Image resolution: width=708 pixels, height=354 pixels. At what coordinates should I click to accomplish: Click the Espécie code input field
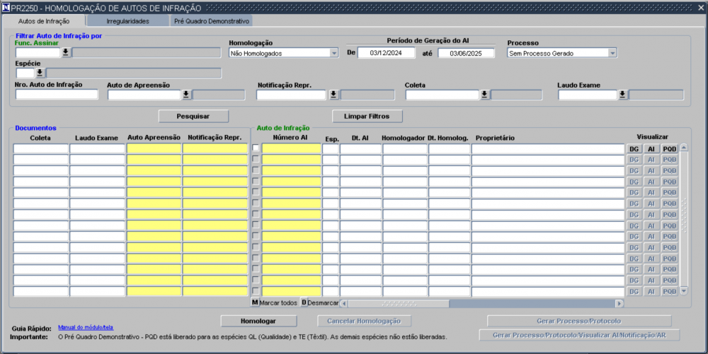click(25, 73)
